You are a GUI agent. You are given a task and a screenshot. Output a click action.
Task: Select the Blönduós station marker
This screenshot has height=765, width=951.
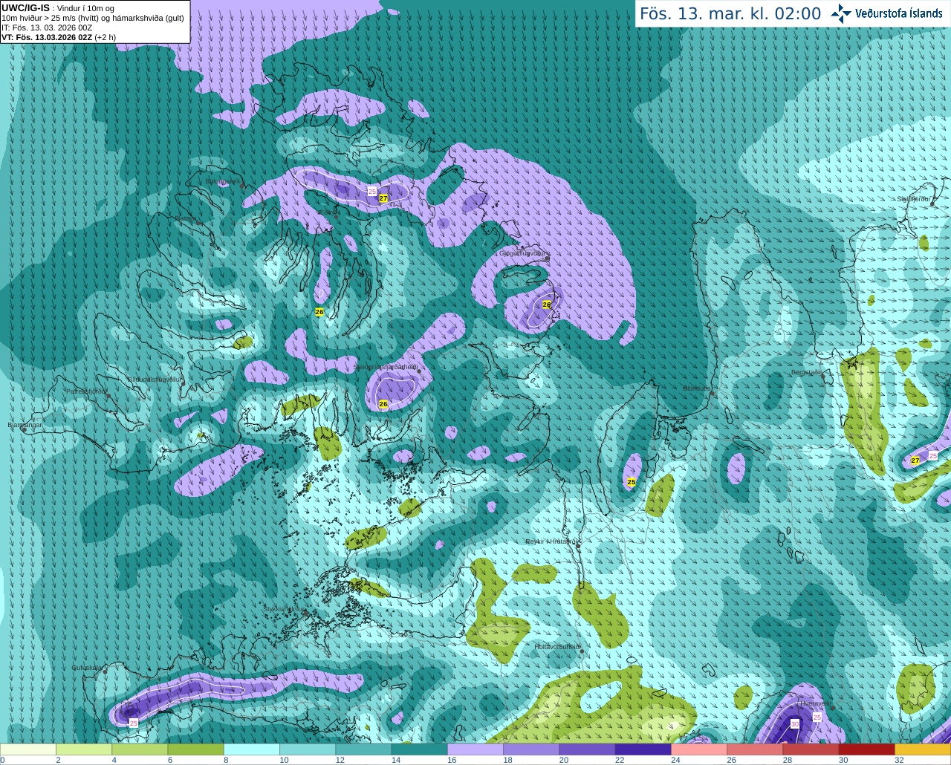tap(712, 393)
